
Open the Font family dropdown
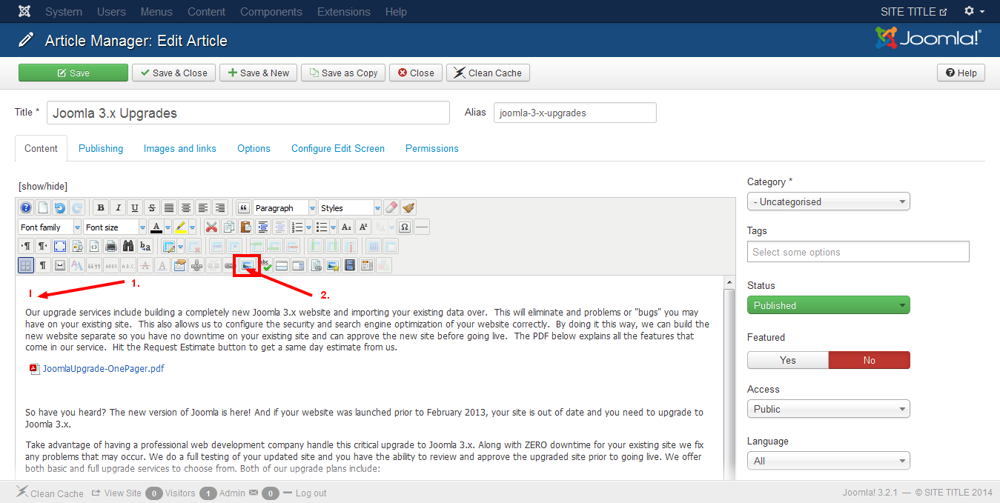click(x=50, y=227)
